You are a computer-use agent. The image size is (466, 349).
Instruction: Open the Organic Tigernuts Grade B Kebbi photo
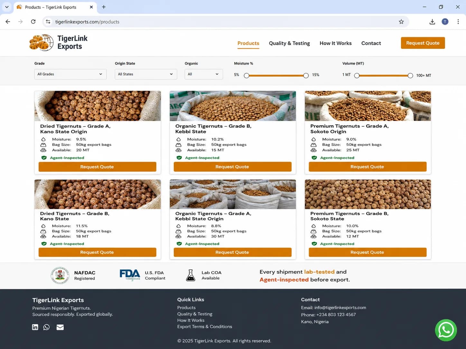pyautogui.click(x=233, y=106)
